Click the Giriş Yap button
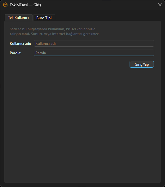 [142, 64]
